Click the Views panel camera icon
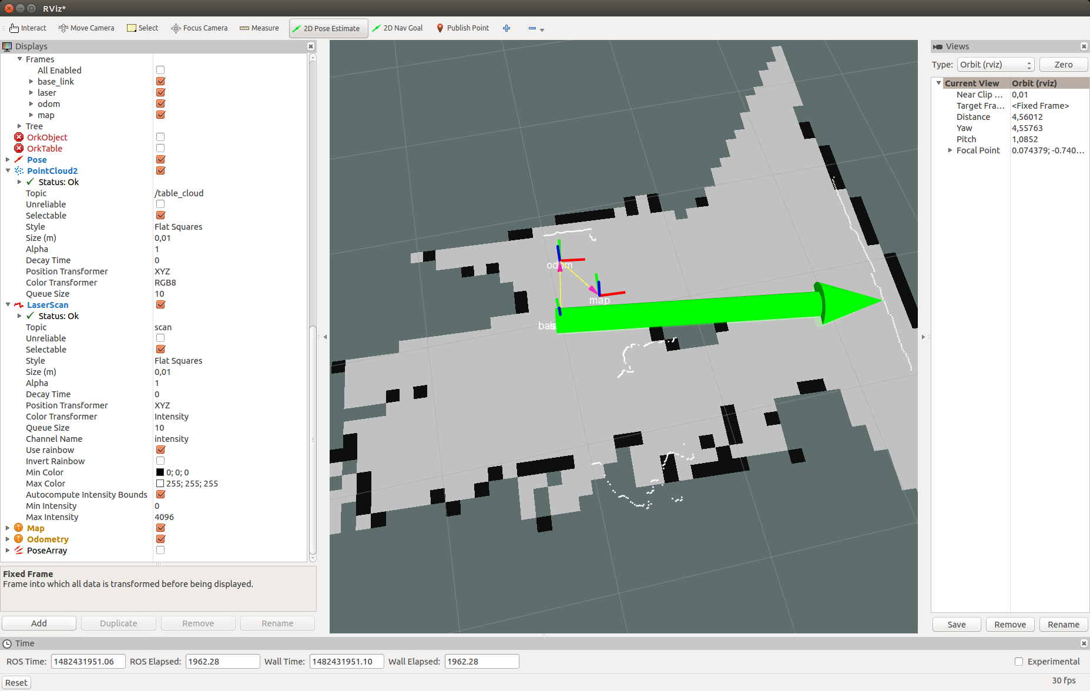 point(938,46)
